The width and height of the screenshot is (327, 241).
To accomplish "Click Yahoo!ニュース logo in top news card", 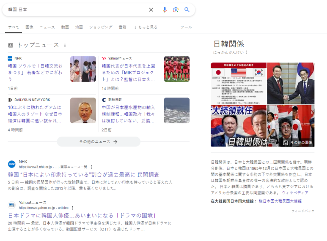I will [104, 59].
